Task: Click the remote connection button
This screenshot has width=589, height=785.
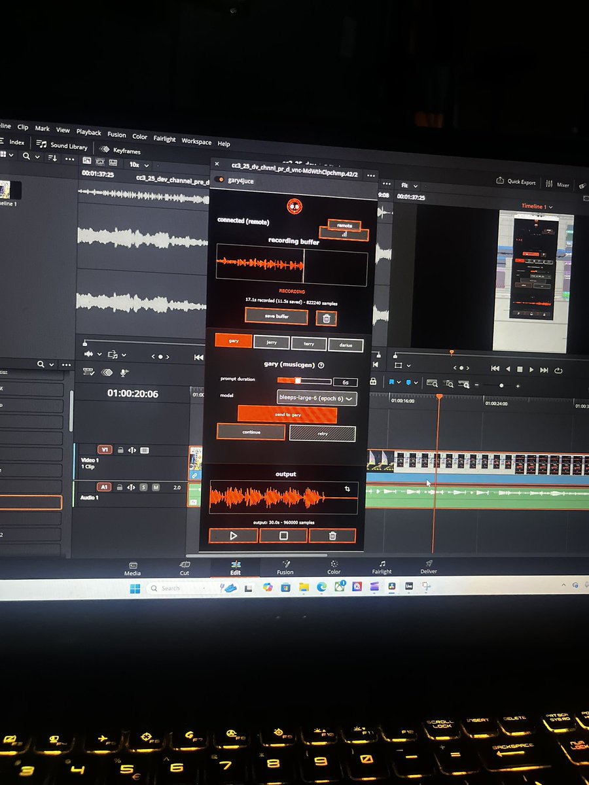Action: (344, 225)
